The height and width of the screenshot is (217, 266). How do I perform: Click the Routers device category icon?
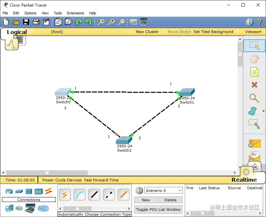(x=9, y=191)
